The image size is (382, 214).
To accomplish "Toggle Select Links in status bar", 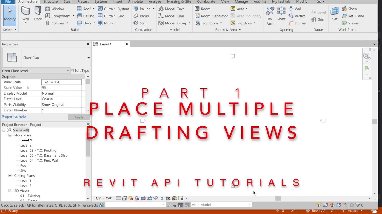I will tap(319, 205).
